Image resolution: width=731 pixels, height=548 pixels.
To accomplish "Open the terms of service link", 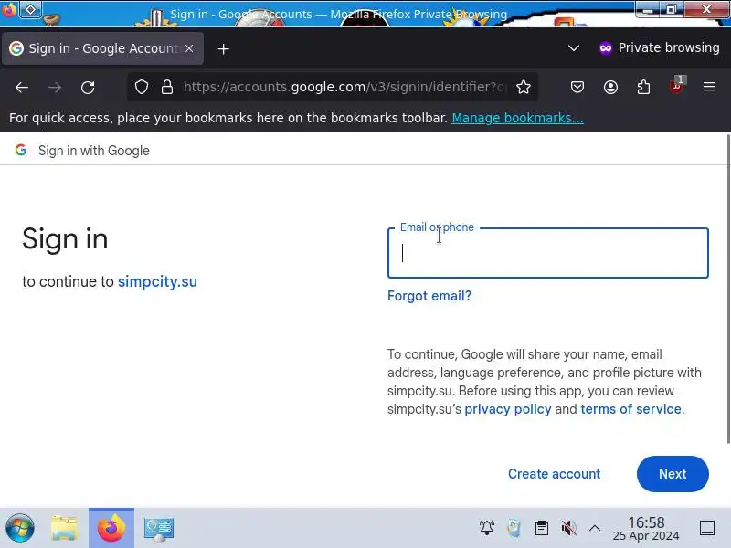I will (x=630, y=409).
